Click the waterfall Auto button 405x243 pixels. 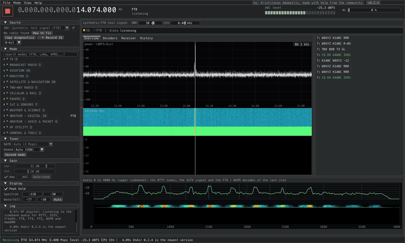pyautogui.click(x=57, y=199)
